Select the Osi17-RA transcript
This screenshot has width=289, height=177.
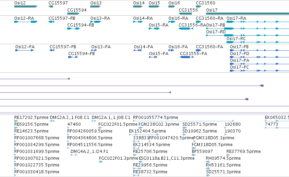click(x=258, y=22)
